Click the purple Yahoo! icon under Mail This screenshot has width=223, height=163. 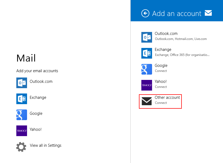[22, 131]
